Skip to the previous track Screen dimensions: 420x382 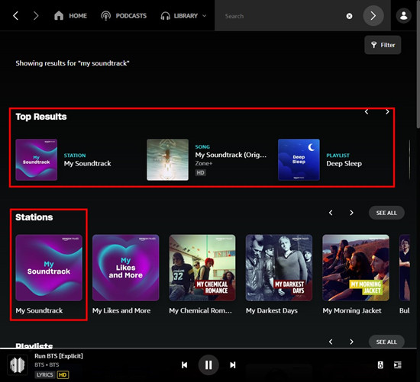pos(185,365)
